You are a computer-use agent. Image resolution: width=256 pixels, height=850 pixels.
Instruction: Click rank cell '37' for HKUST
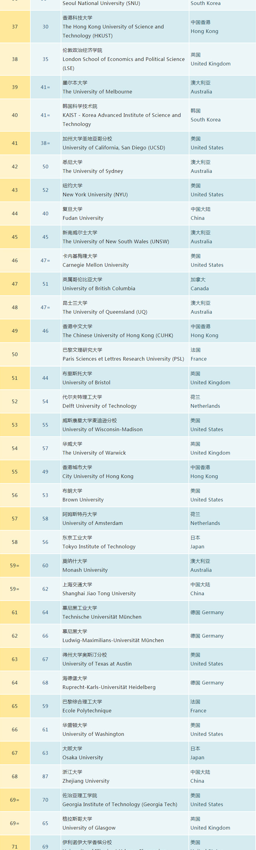[x=15, y=27]
